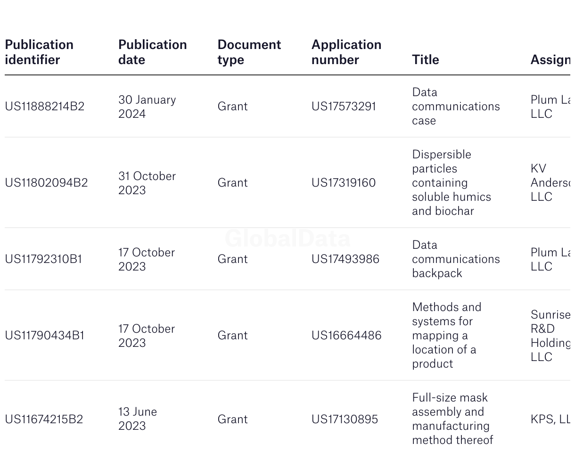This screenshot has height=476, width=575.
Task: Select the 'Data communications backpack' title
Action: (456, 259)
